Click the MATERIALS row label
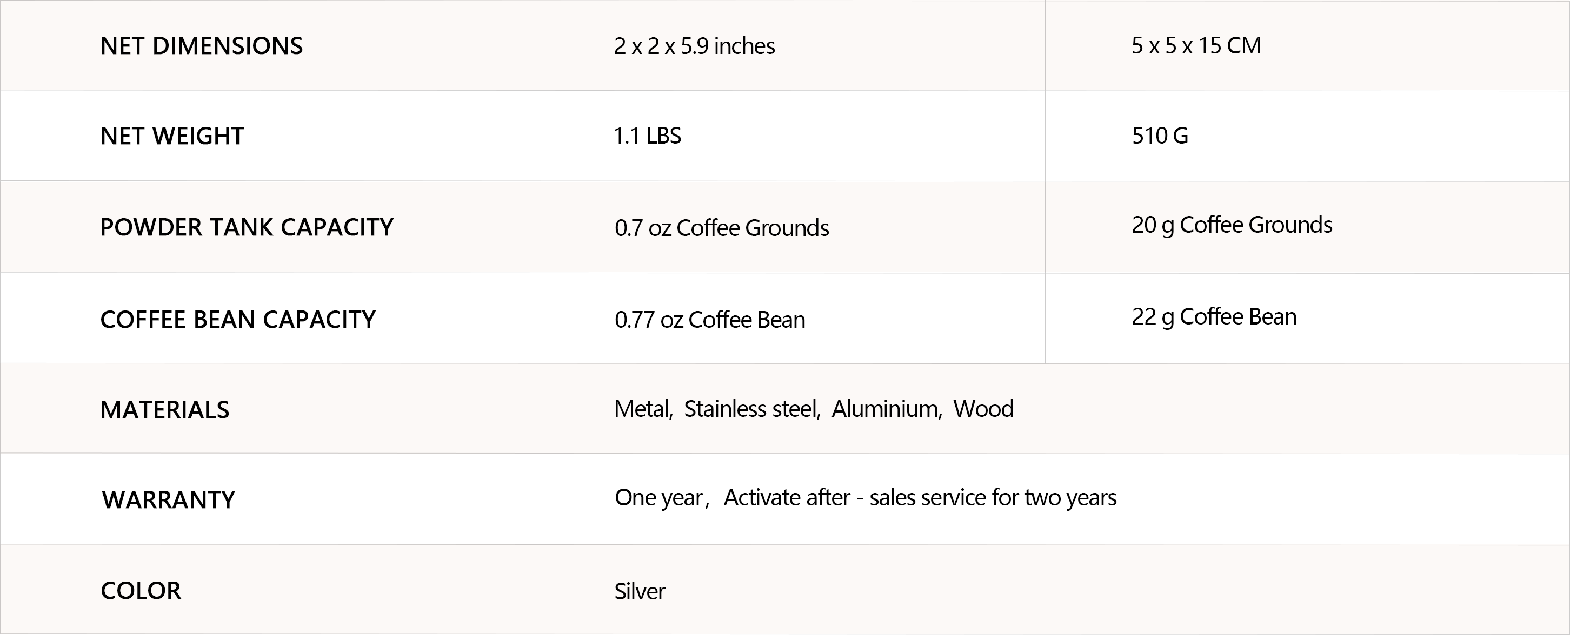1570x635 pixels. pyautogui.click(x=164, y=410)
